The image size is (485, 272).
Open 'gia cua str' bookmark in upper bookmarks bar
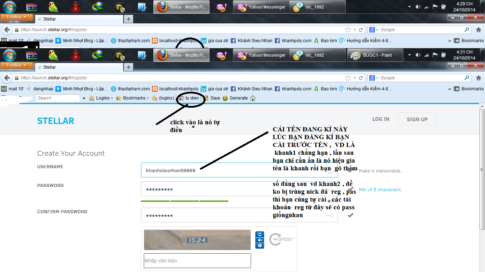[x=214, y=41]
